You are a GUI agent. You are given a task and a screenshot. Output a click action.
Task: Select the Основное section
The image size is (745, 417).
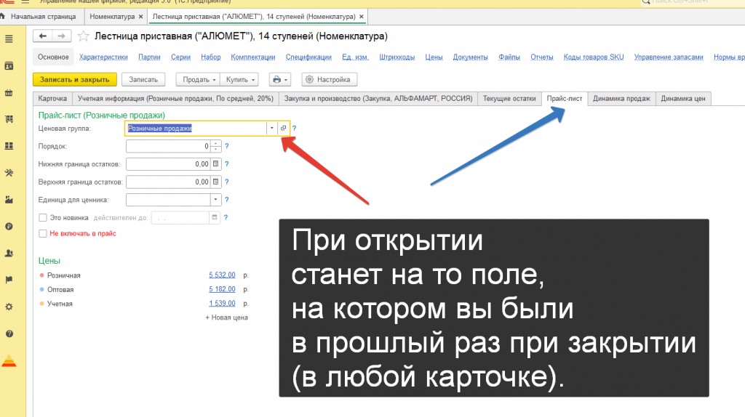[53, 57]
